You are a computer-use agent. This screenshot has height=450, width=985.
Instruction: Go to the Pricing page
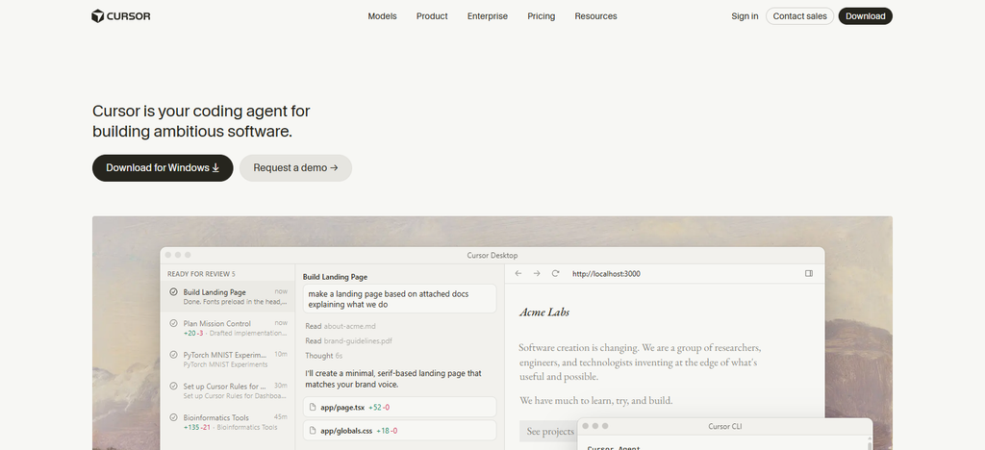click(x=541, y=16)
